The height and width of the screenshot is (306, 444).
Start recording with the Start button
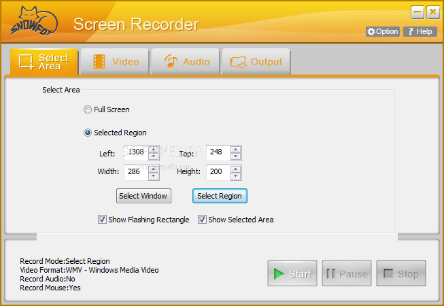pyautogui.click(x=292, y=274)
